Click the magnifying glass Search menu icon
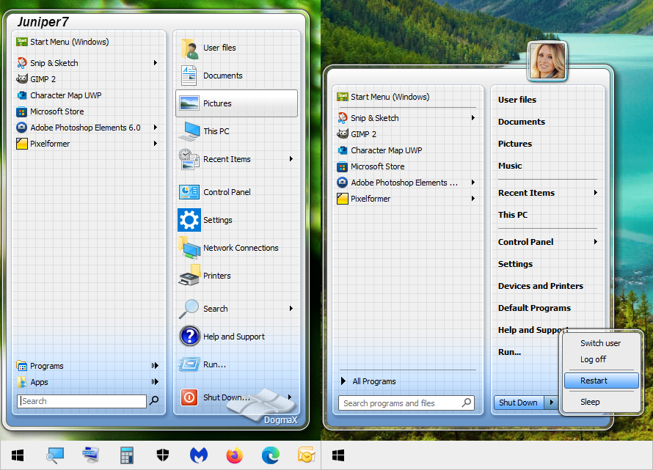The height and width of the screenshot is (470, 653). click(189, 309)
